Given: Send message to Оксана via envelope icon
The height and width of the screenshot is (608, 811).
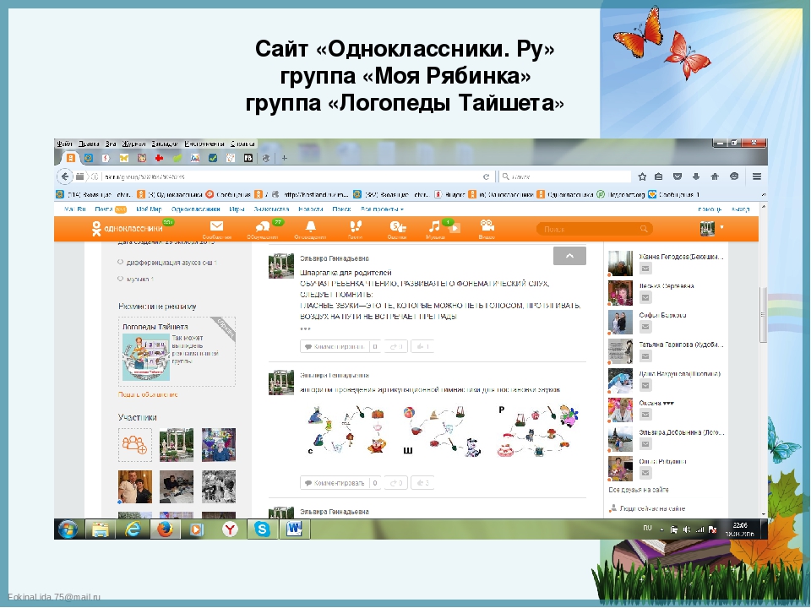Looking at the screenshot, I should click(645, 415).
